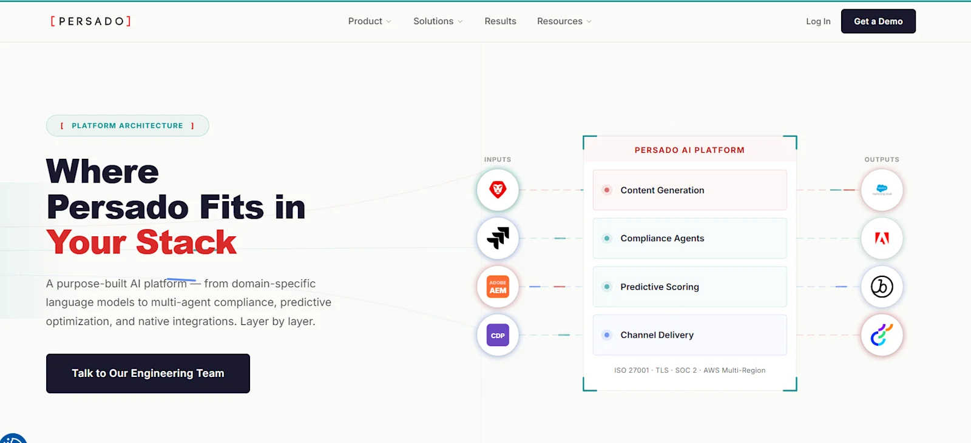Click the multicolor Optimizely output icon
Screen dimensions: 971x443
(x=882, y=335)
